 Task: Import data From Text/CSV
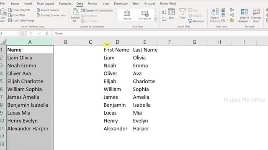pos(19,10)
